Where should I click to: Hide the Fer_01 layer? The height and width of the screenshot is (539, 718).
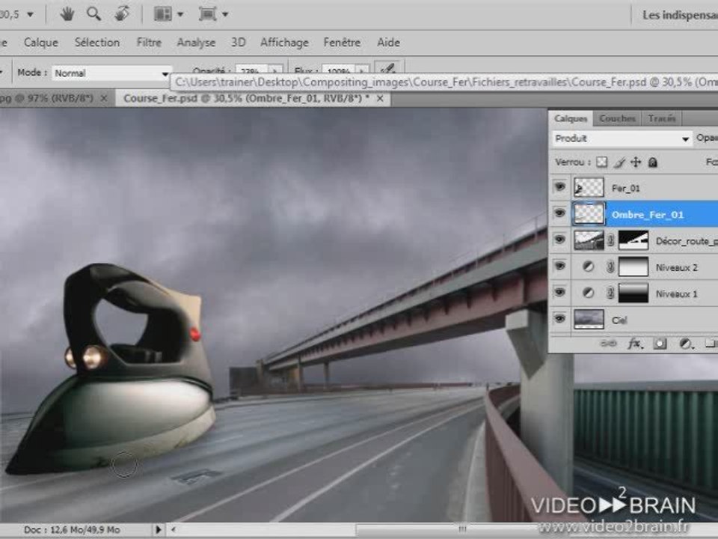click(x=559, y=187)
